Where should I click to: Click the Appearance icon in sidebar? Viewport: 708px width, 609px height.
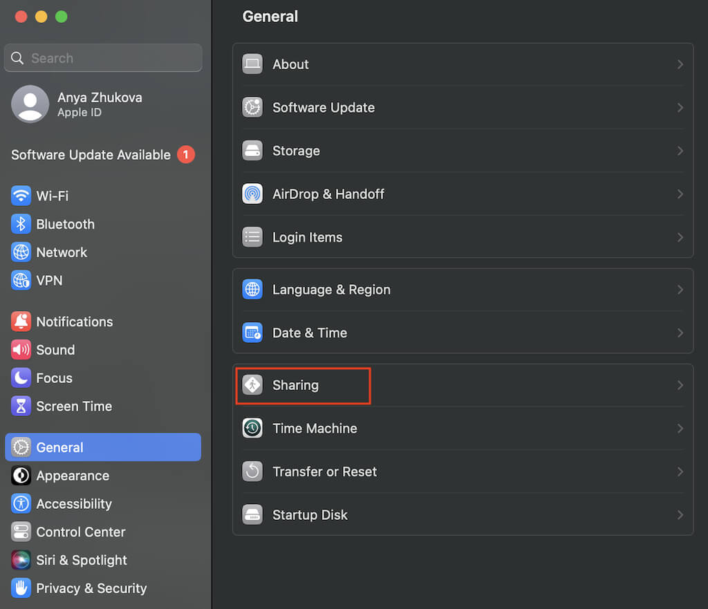tap(21, 476)
